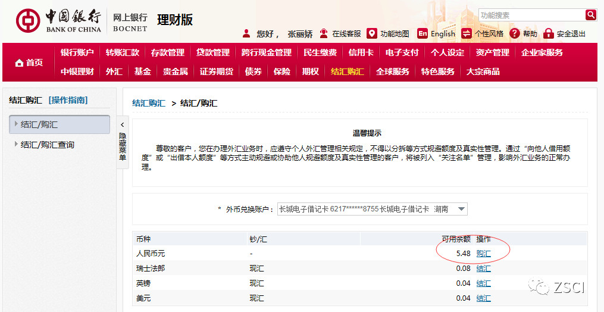Open the 个人设定 menu
The width and height of the screenshot is (604, 312).
pos(447,52)
